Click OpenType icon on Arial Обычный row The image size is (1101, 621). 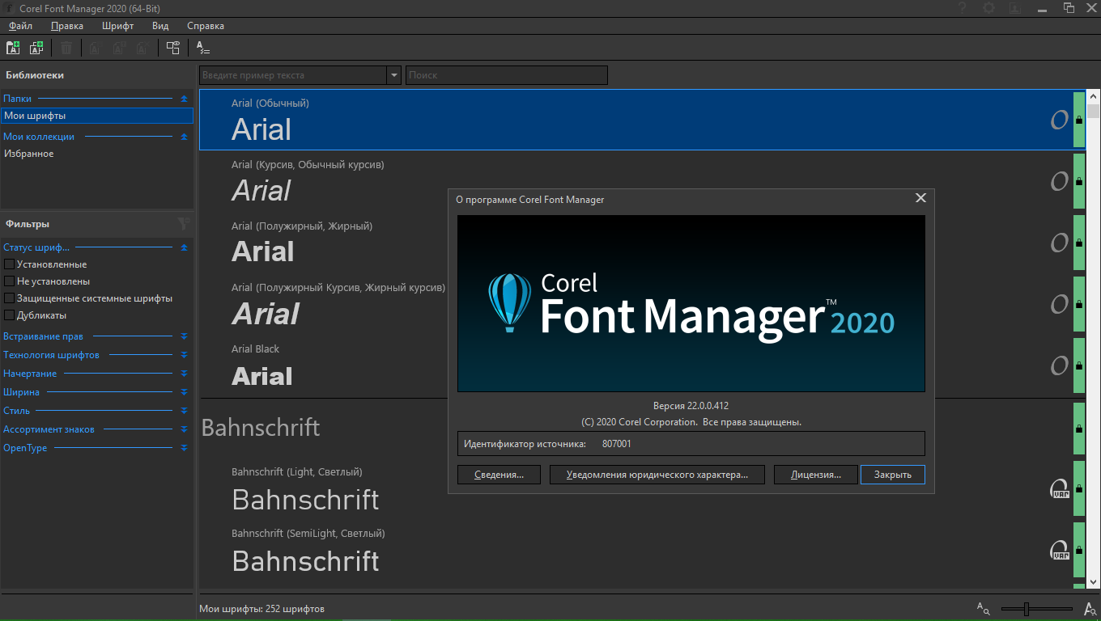[1059, 120]
